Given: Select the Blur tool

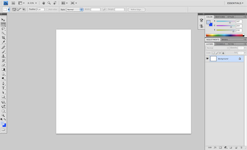Looking at the screenshot, I should (3, 74).
